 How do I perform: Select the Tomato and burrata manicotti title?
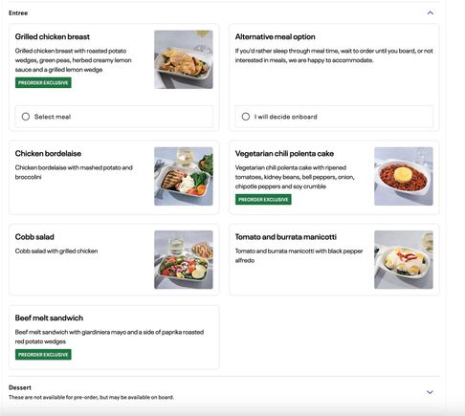coord(286,237)
